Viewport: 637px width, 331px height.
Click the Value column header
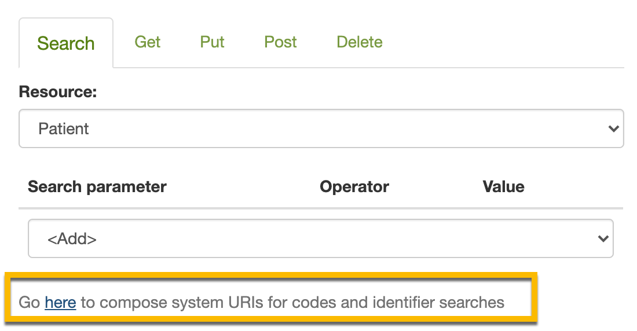click(x=503, y=187)
